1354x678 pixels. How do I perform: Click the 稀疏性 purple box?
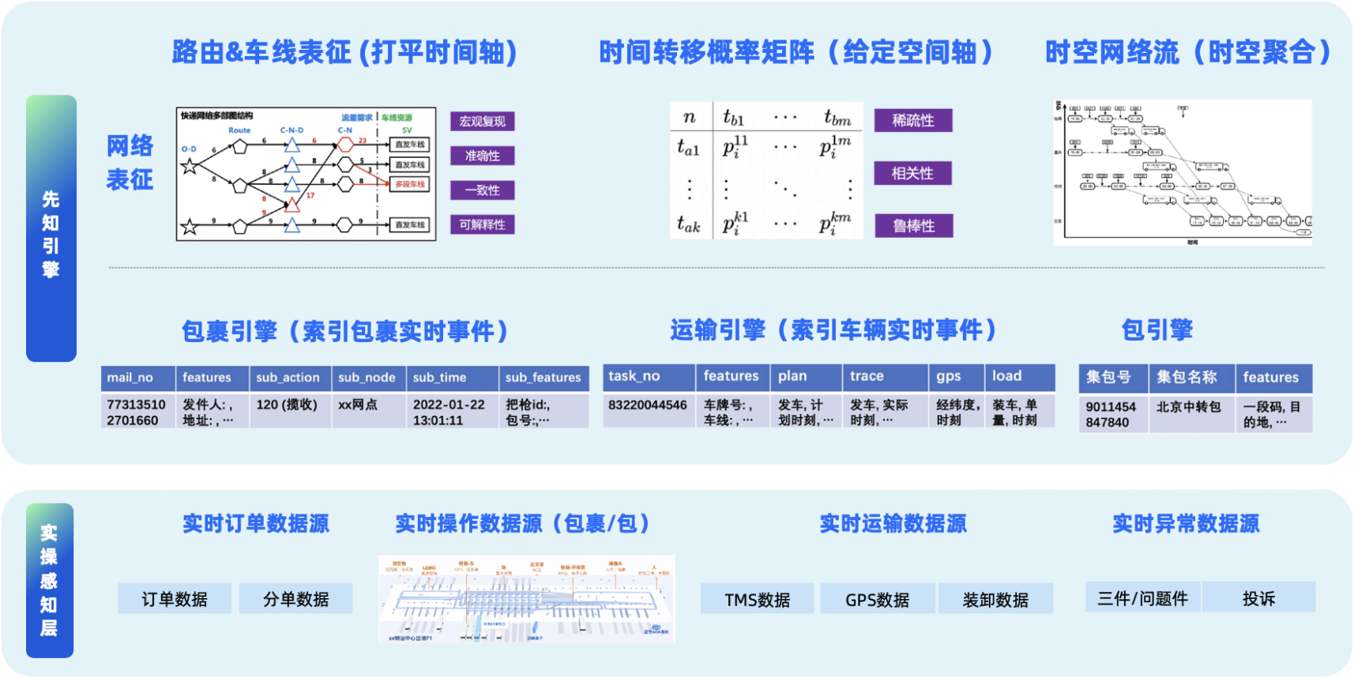(913, 120)
